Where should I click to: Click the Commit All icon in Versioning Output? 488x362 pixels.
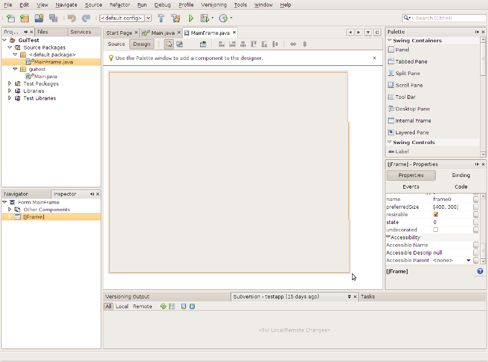192,306
